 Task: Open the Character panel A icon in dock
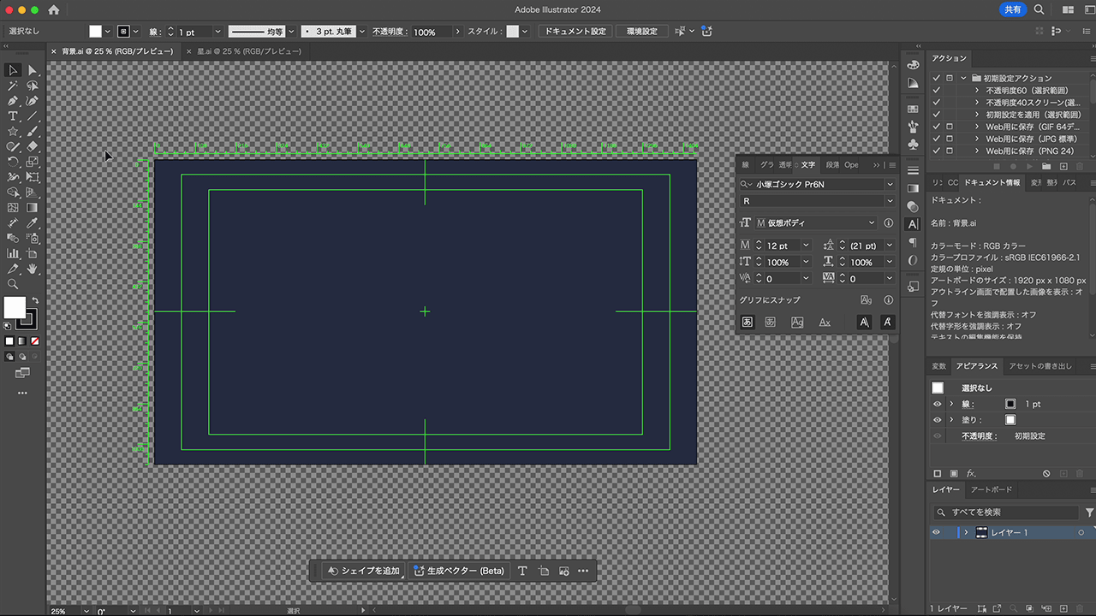[913, 224]
